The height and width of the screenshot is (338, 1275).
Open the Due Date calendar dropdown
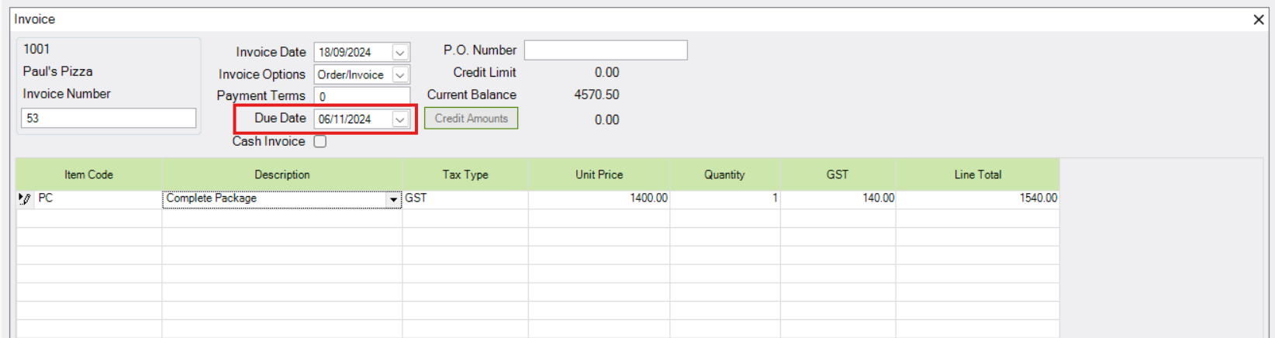(400, 119)
